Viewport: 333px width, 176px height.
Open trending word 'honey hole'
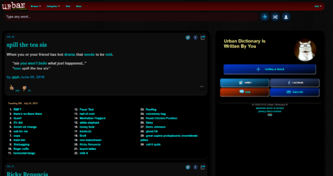[87, 127]
